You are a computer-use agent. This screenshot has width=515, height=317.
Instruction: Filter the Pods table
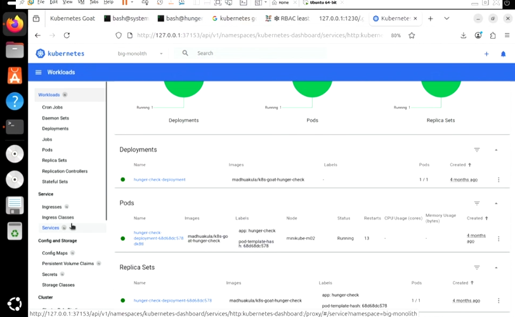click(x=477, y=203)
